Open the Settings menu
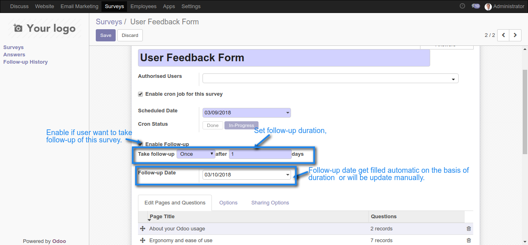Viewport: 528px width, 245px height. 191,6
